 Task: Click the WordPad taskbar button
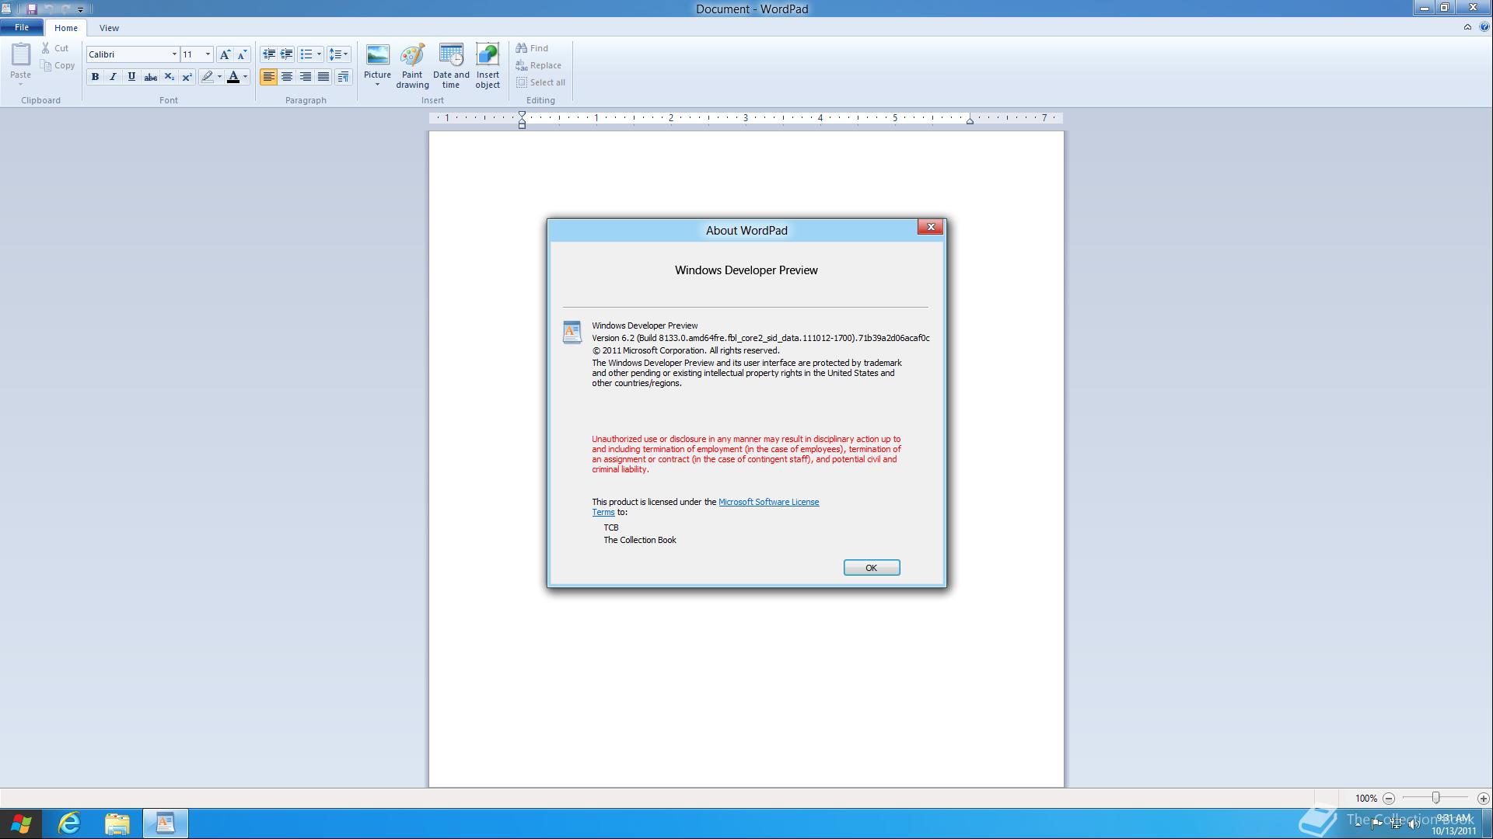click(x=166, y=823)
